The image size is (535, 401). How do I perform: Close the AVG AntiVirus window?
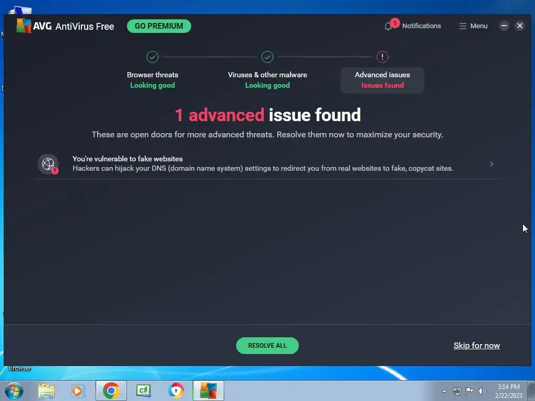coord(520,26)
